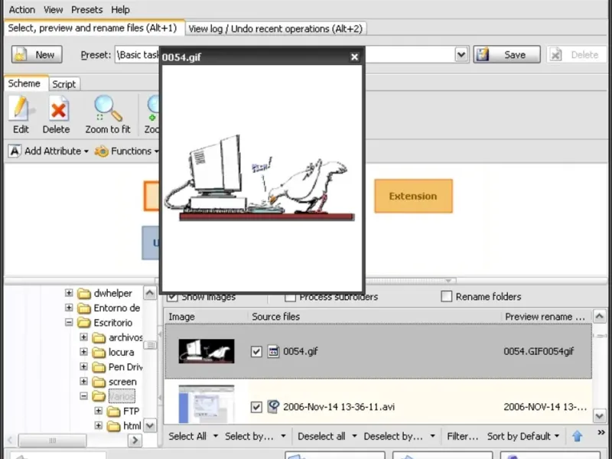Select the rename files tab (Alt+1)
Viewport: 612px width, 459px height.
93,28
